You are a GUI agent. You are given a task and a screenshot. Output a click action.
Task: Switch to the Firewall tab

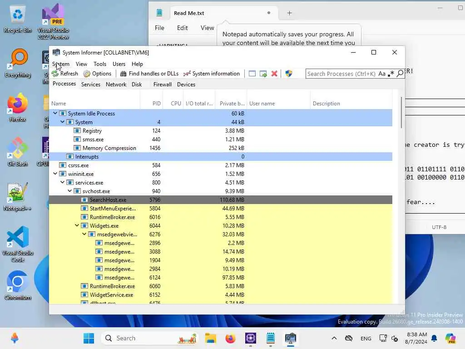click(x=162, y=84)
